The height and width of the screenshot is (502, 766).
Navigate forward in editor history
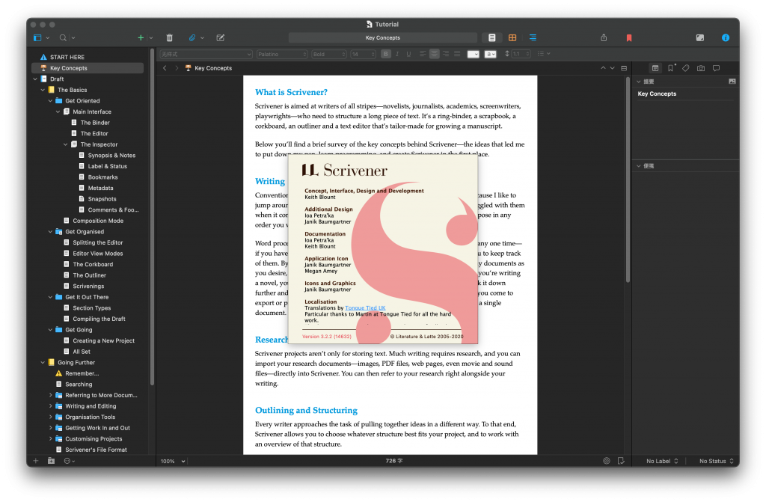click(x=177, y=68)
